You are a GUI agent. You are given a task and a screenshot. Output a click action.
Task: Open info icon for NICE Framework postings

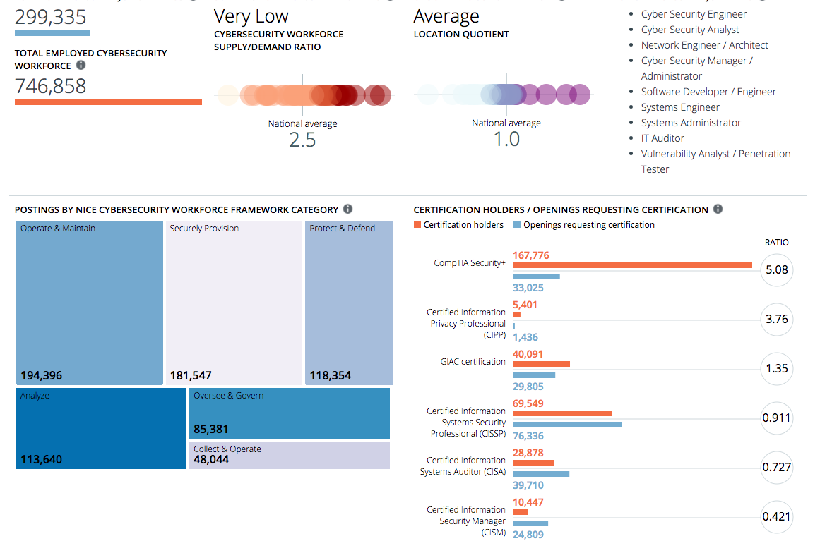tap(347, 209)
